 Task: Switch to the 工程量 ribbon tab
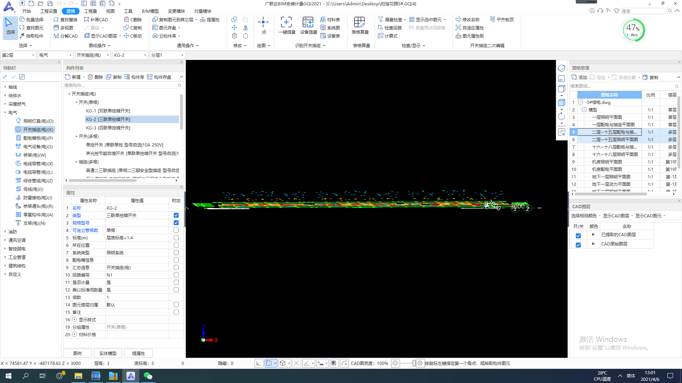click(x=91, y=11)
